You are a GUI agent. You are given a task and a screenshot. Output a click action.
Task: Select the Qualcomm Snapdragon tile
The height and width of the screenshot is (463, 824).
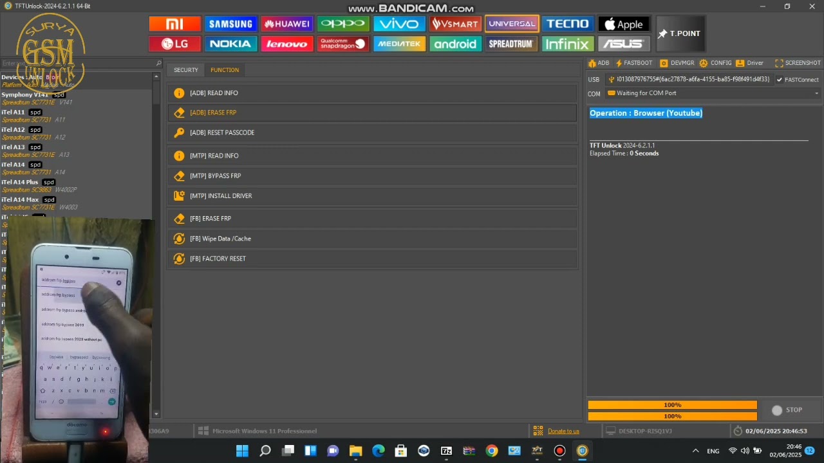[x=343, y=44]
